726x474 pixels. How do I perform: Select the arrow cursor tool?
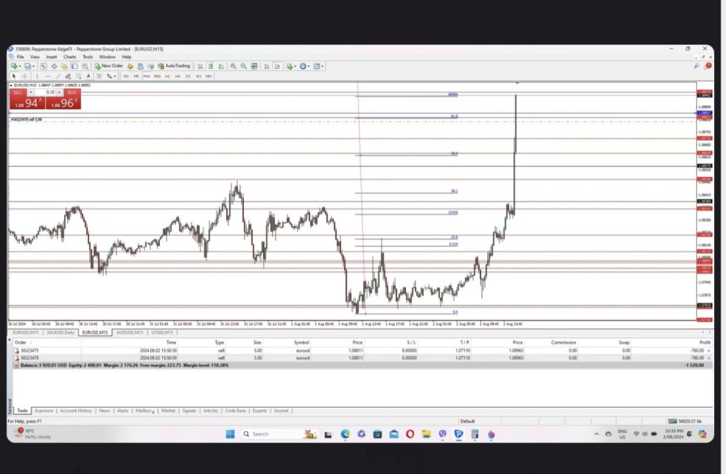(x=13, y=77)
